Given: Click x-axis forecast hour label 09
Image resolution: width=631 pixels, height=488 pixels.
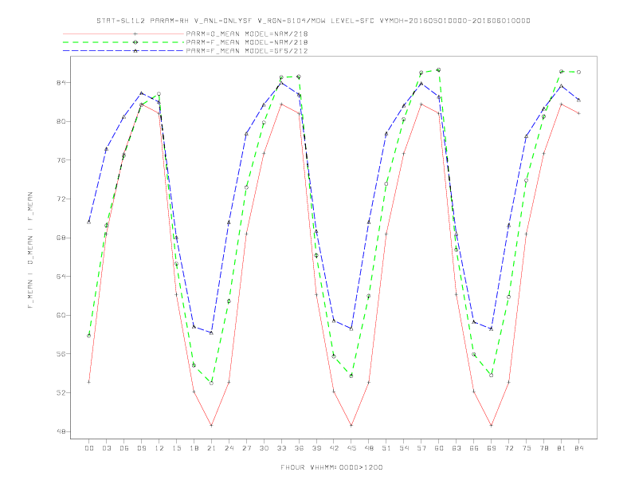Looking at the screenshot, I should click(141, 448).
